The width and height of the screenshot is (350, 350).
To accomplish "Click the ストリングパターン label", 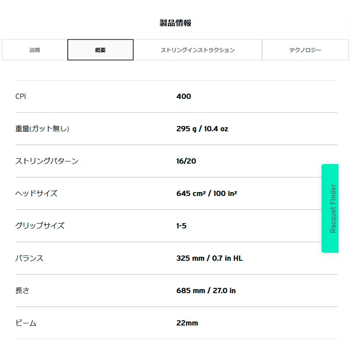I will 47,161.
